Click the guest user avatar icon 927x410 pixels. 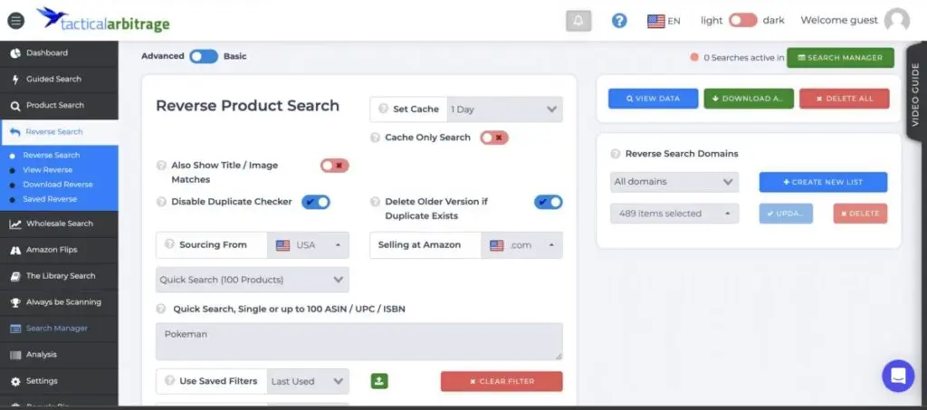tap(896, 20)
